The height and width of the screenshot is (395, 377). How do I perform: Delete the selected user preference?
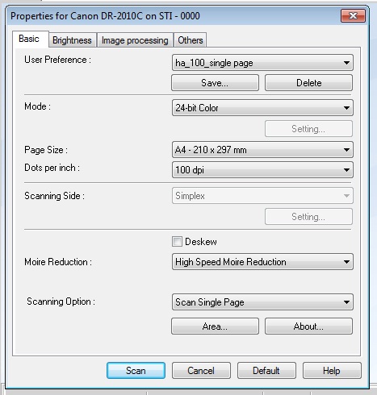point(308,83)
